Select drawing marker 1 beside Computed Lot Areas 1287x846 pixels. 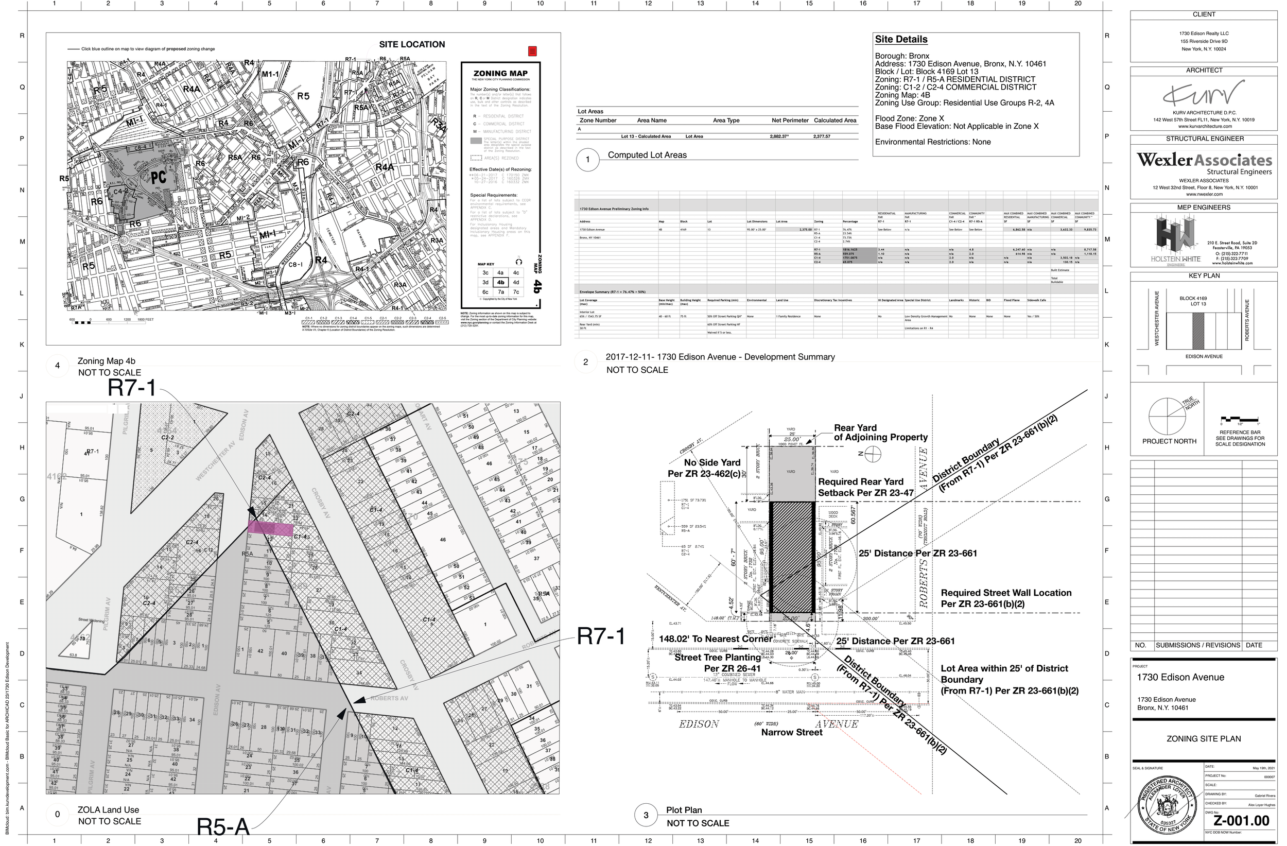tap(588, 160)
